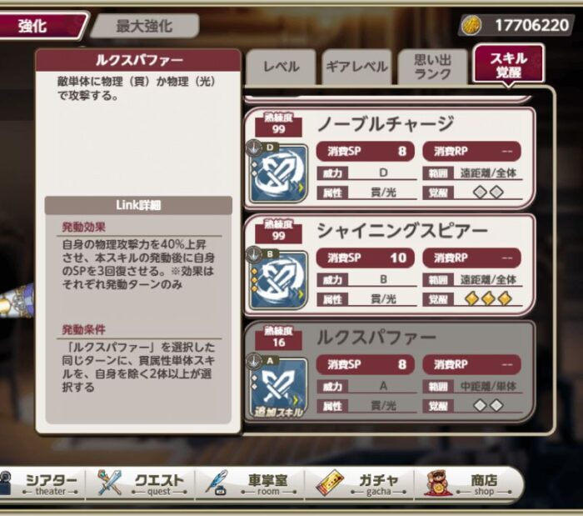Select the スキル覚醒 tab

[x=509, y=64]
